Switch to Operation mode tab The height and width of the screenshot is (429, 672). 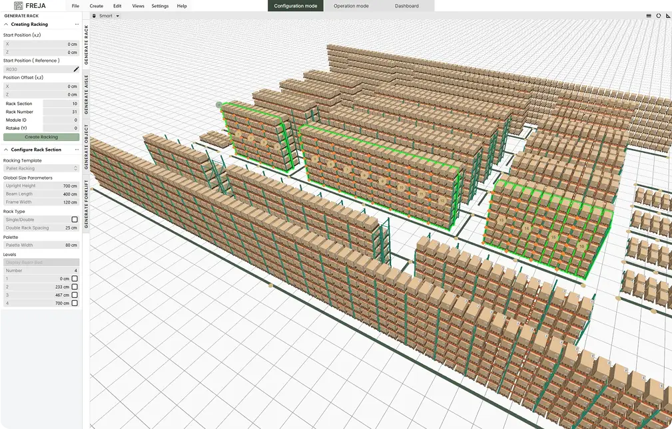coord(351,6)
